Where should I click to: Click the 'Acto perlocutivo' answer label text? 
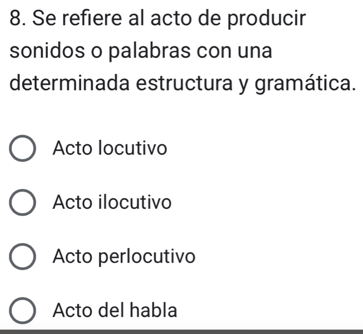pyautogui.click(x=123, y=257)
